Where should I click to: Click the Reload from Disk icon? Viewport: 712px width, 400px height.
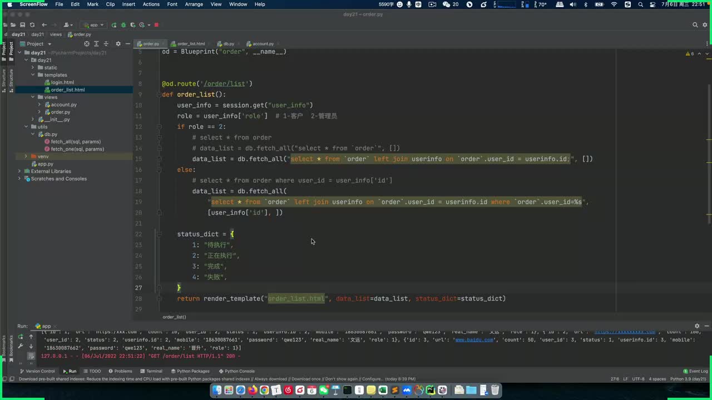click(x=32, y=25)
